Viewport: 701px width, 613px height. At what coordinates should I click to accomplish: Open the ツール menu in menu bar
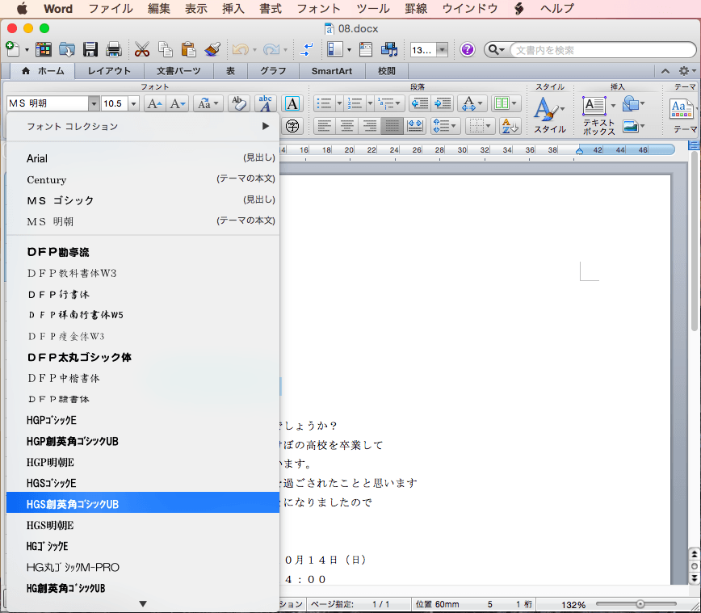[373, 9]
